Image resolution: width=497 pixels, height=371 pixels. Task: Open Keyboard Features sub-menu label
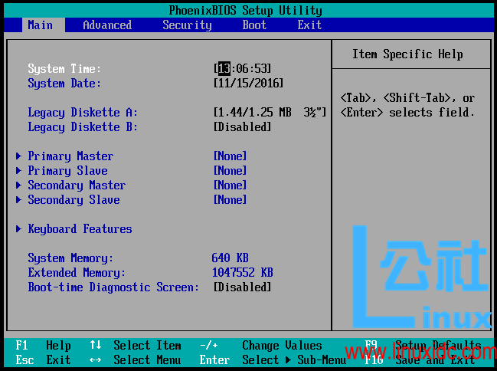click(80, 229)
